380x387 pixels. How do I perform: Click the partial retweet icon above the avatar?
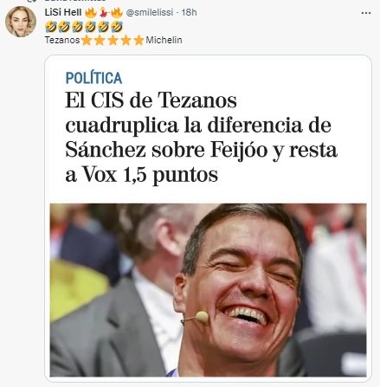(33, 1)
